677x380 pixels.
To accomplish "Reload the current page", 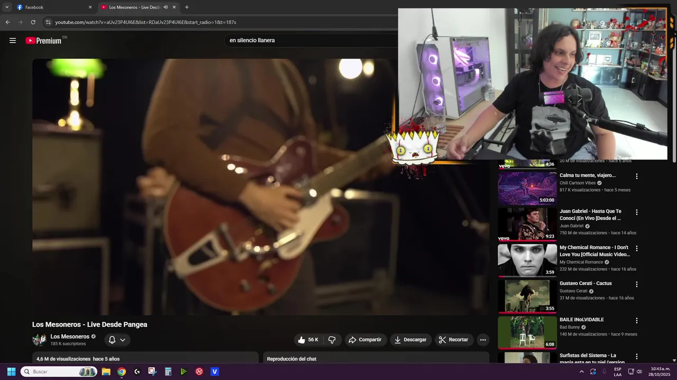I will pos(33,22).
